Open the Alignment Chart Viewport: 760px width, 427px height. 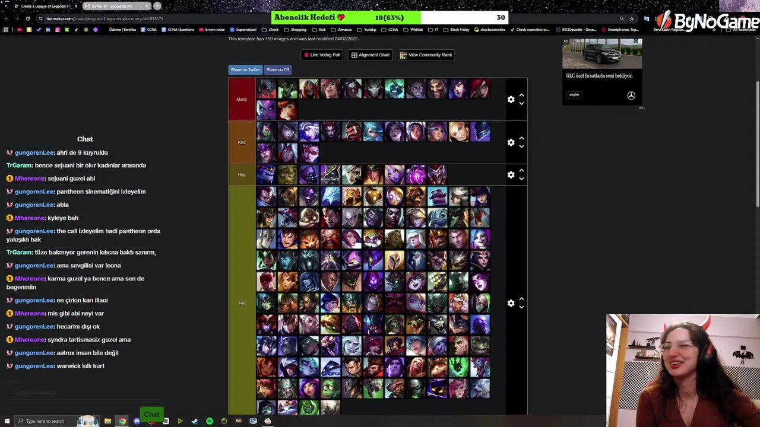click(370, 55)
